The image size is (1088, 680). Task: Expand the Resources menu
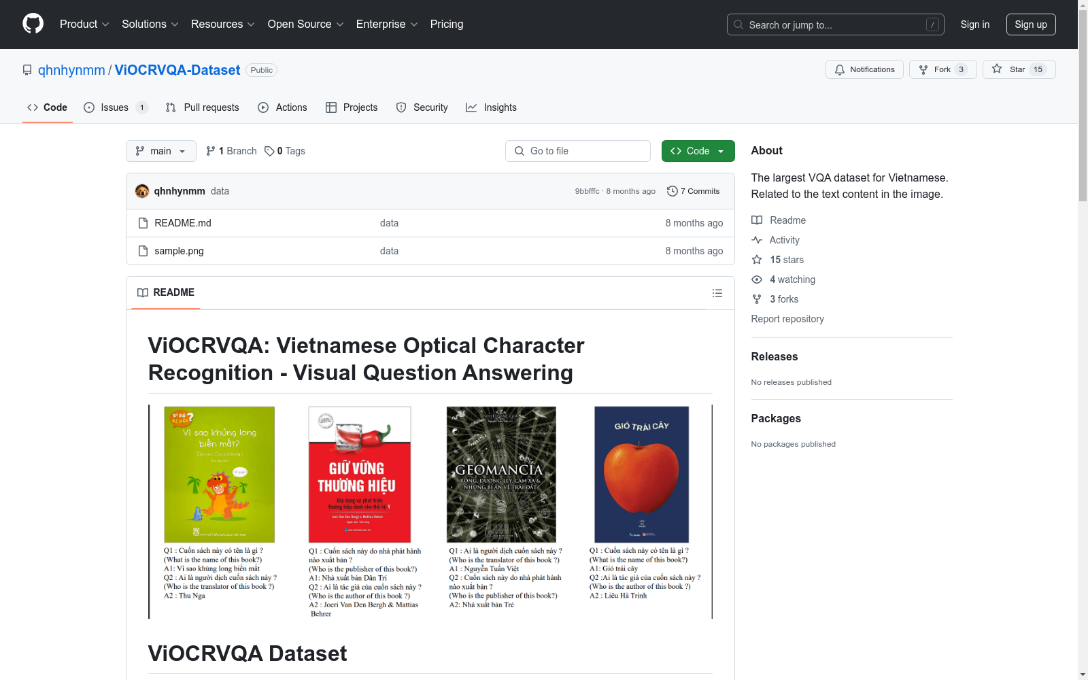223,24
